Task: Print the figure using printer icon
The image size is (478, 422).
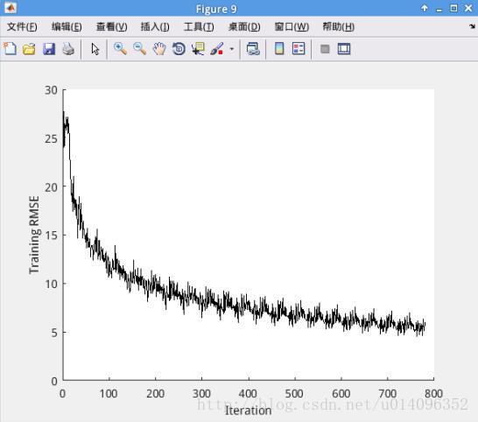Action: pos(68,49)
